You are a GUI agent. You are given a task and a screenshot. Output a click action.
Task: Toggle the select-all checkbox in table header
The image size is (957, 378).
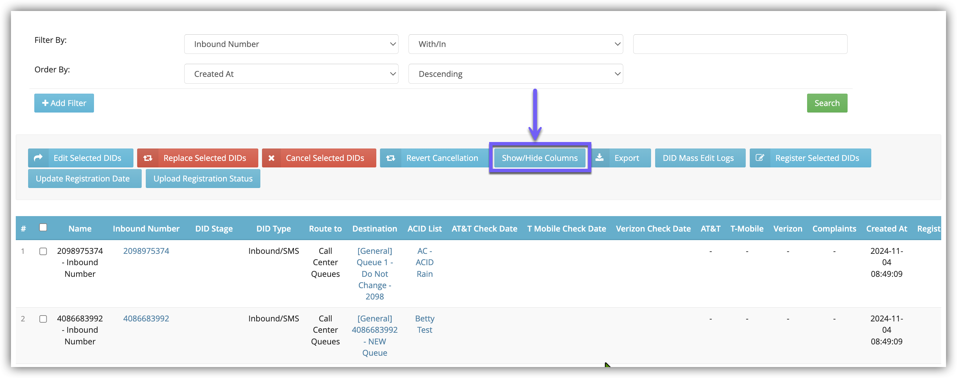pyautogui.click(x=43, y=227)
